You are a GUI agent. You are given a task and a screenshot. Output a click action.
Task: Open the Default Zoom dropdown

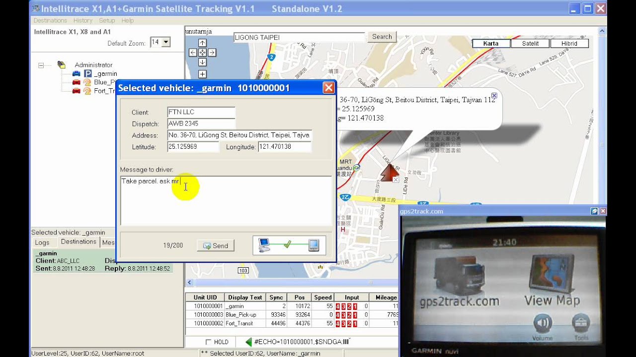(x=166, y=43)
